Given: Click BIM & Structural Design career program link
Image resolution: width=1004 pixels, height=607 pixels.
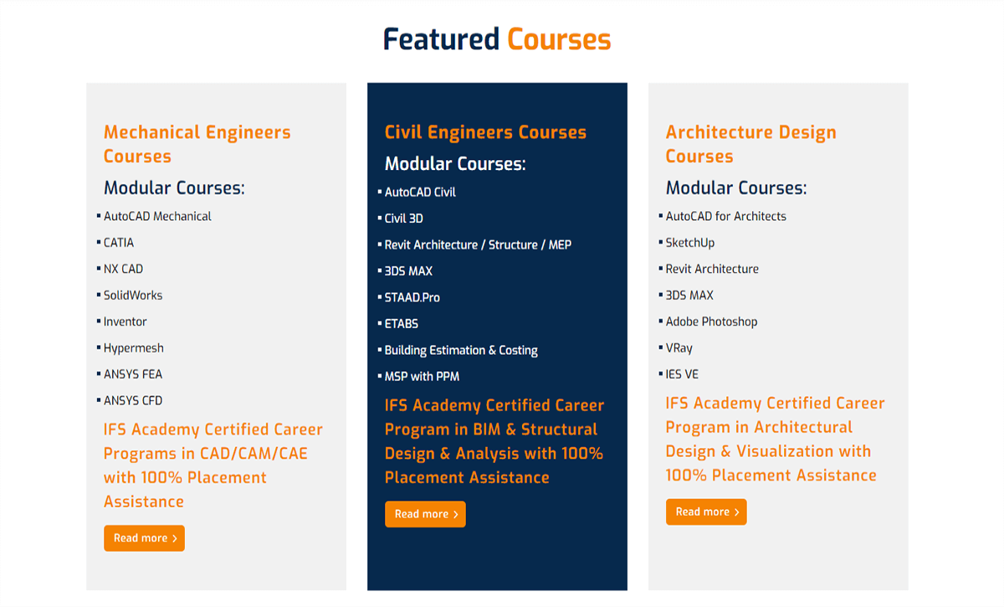Looking at the screenshot, I should pos(494,441).
